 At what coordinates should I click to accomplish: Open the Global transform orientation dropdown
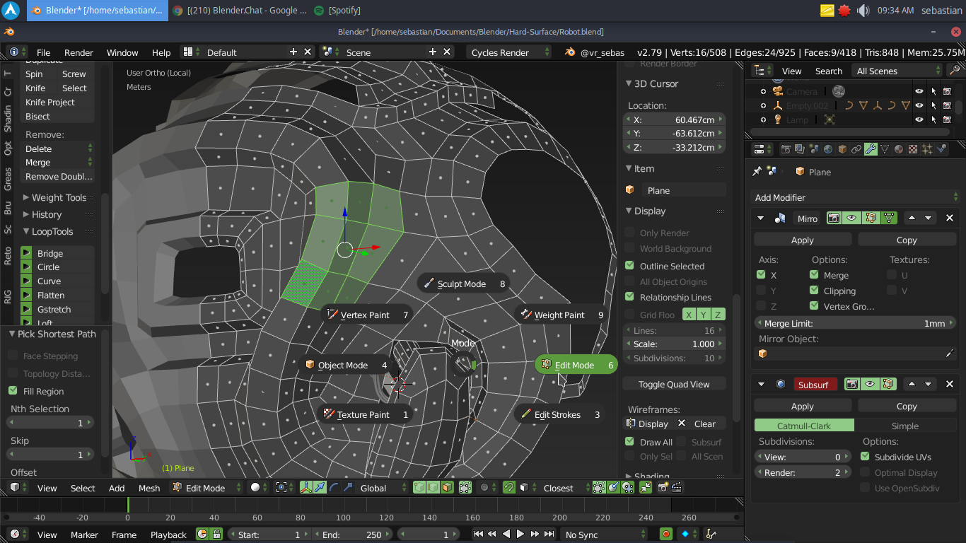(383, 488)
